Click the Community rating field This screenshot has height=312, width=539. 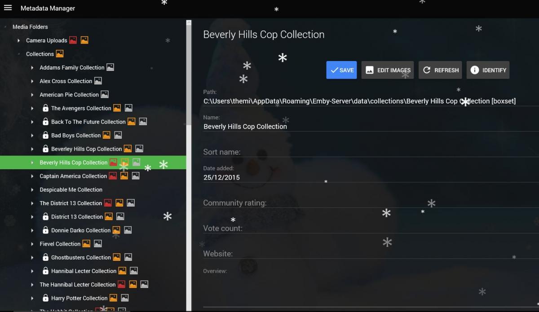[x=371, y=203]
